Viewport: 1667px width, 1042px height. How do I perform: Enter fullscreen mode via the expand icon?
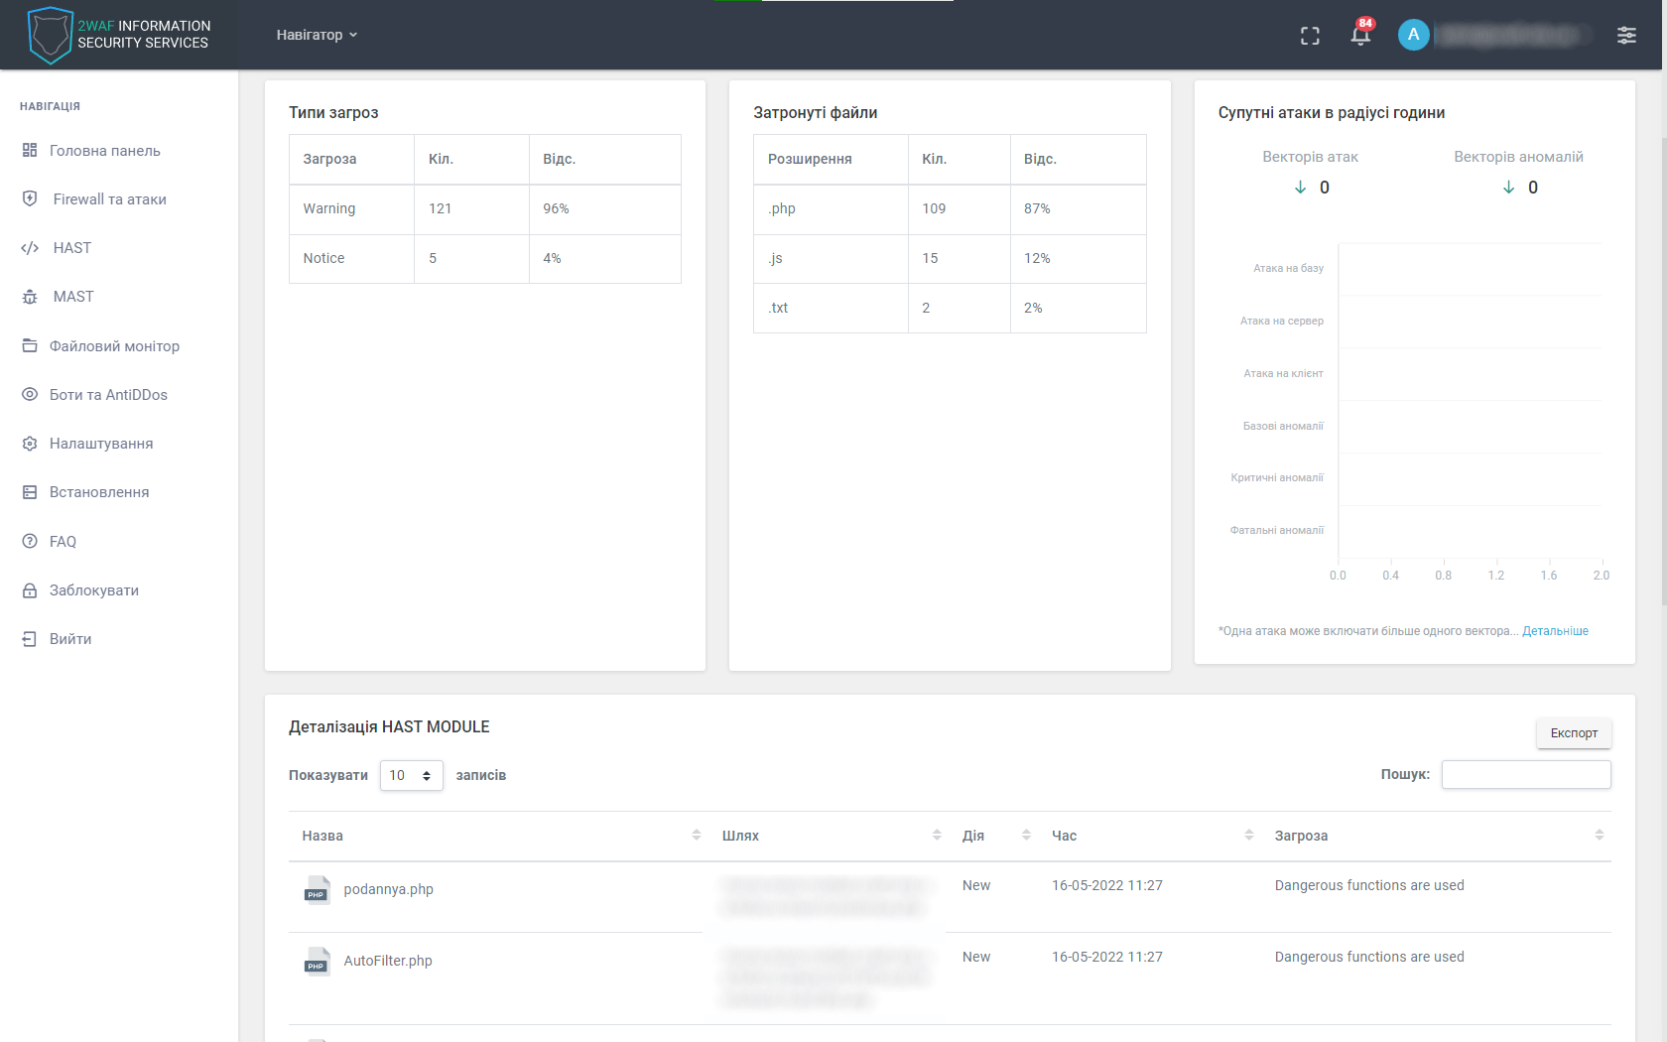point(1310,34)
